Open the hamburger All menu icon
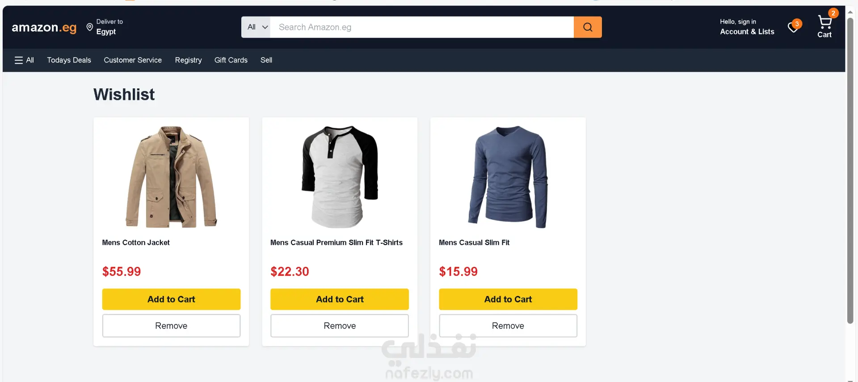The width and height of the screenshot is (858, 382). [x=19, y=60]
